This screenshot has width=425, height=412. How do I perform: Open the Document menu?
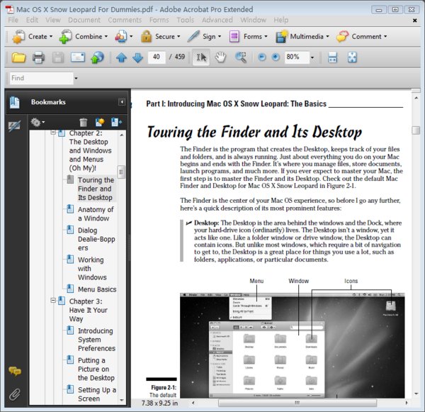pyautogui.click(x=84, y=20)
